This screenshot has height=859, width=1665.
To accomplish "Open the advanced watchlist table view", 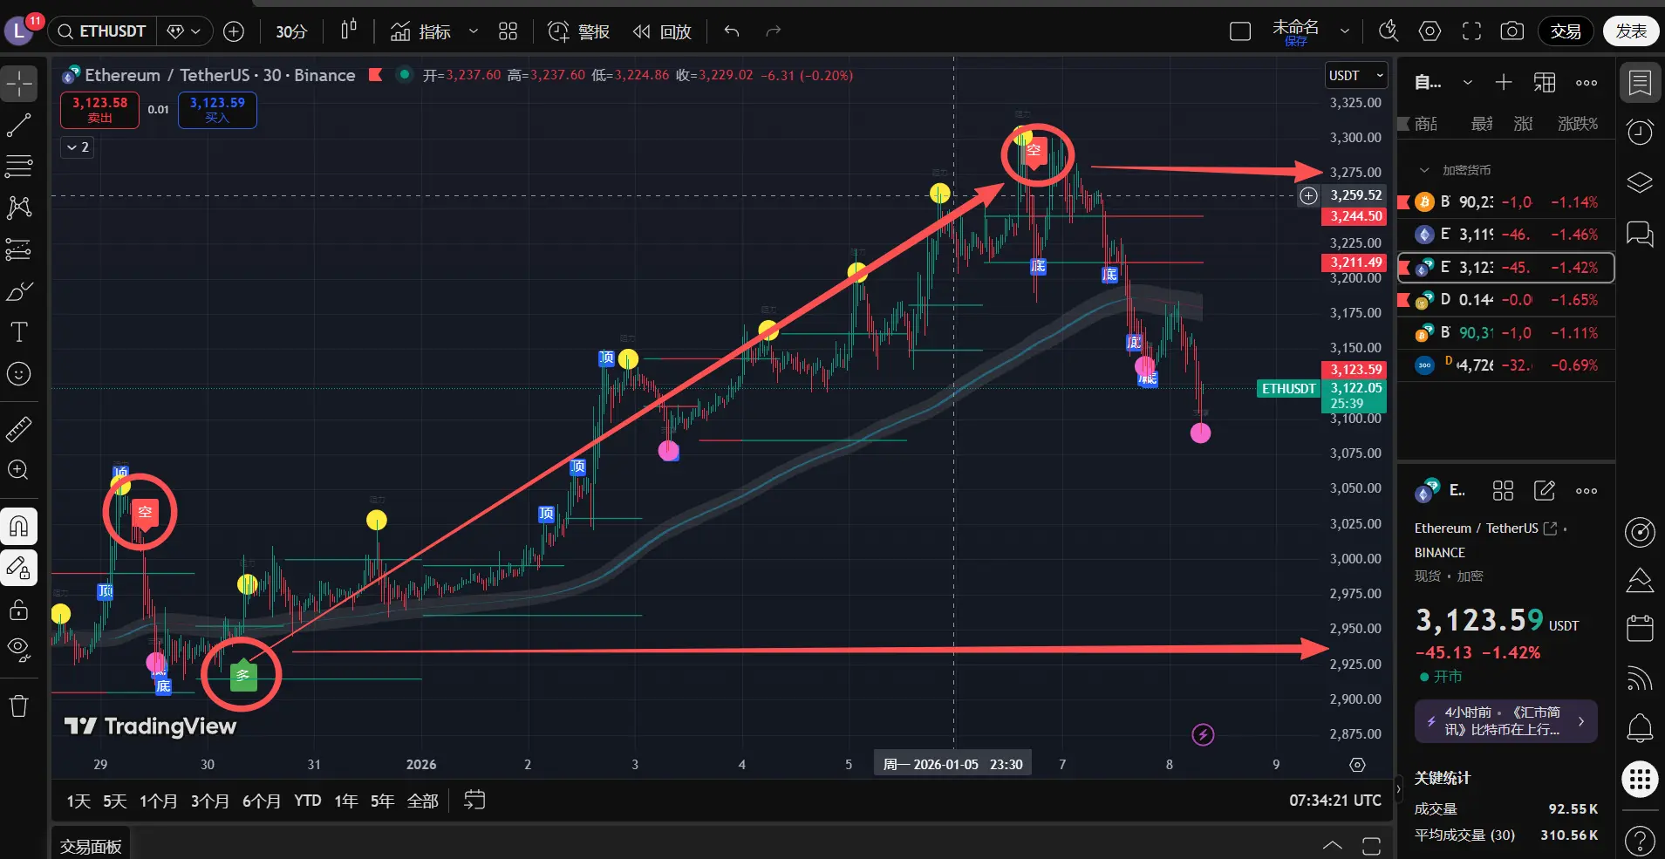I will (1545, 83).
